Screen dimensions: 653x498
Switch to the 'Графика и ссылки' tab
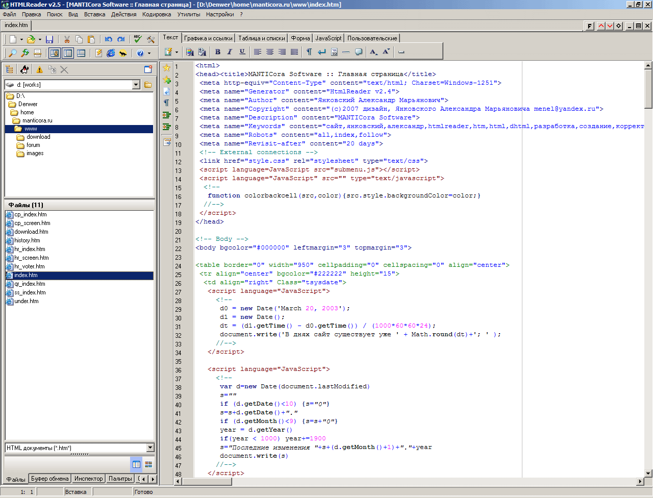pos(208,38)
